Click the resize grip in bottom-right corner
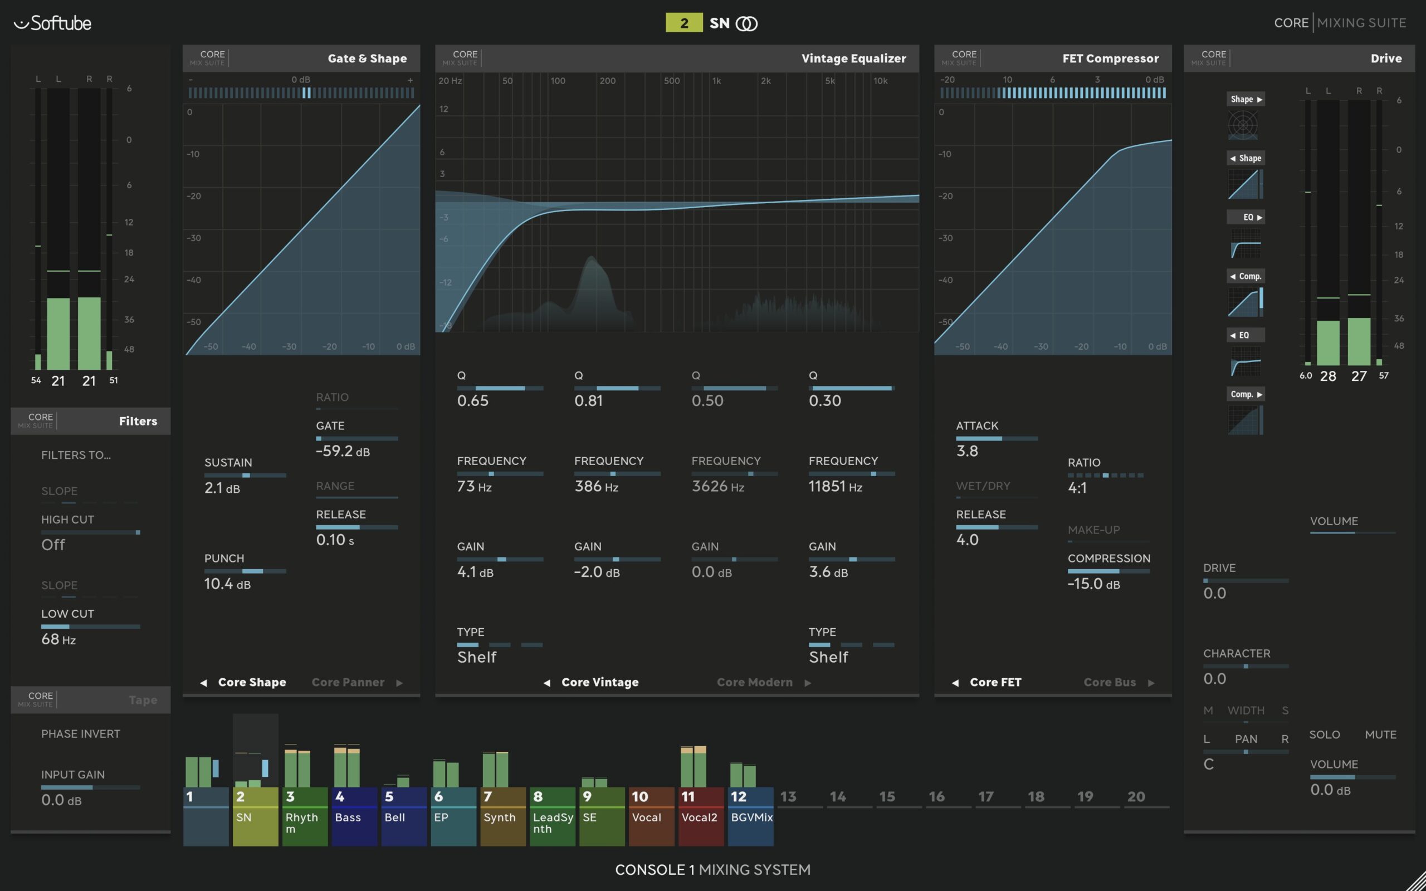 coord(1415,881)
